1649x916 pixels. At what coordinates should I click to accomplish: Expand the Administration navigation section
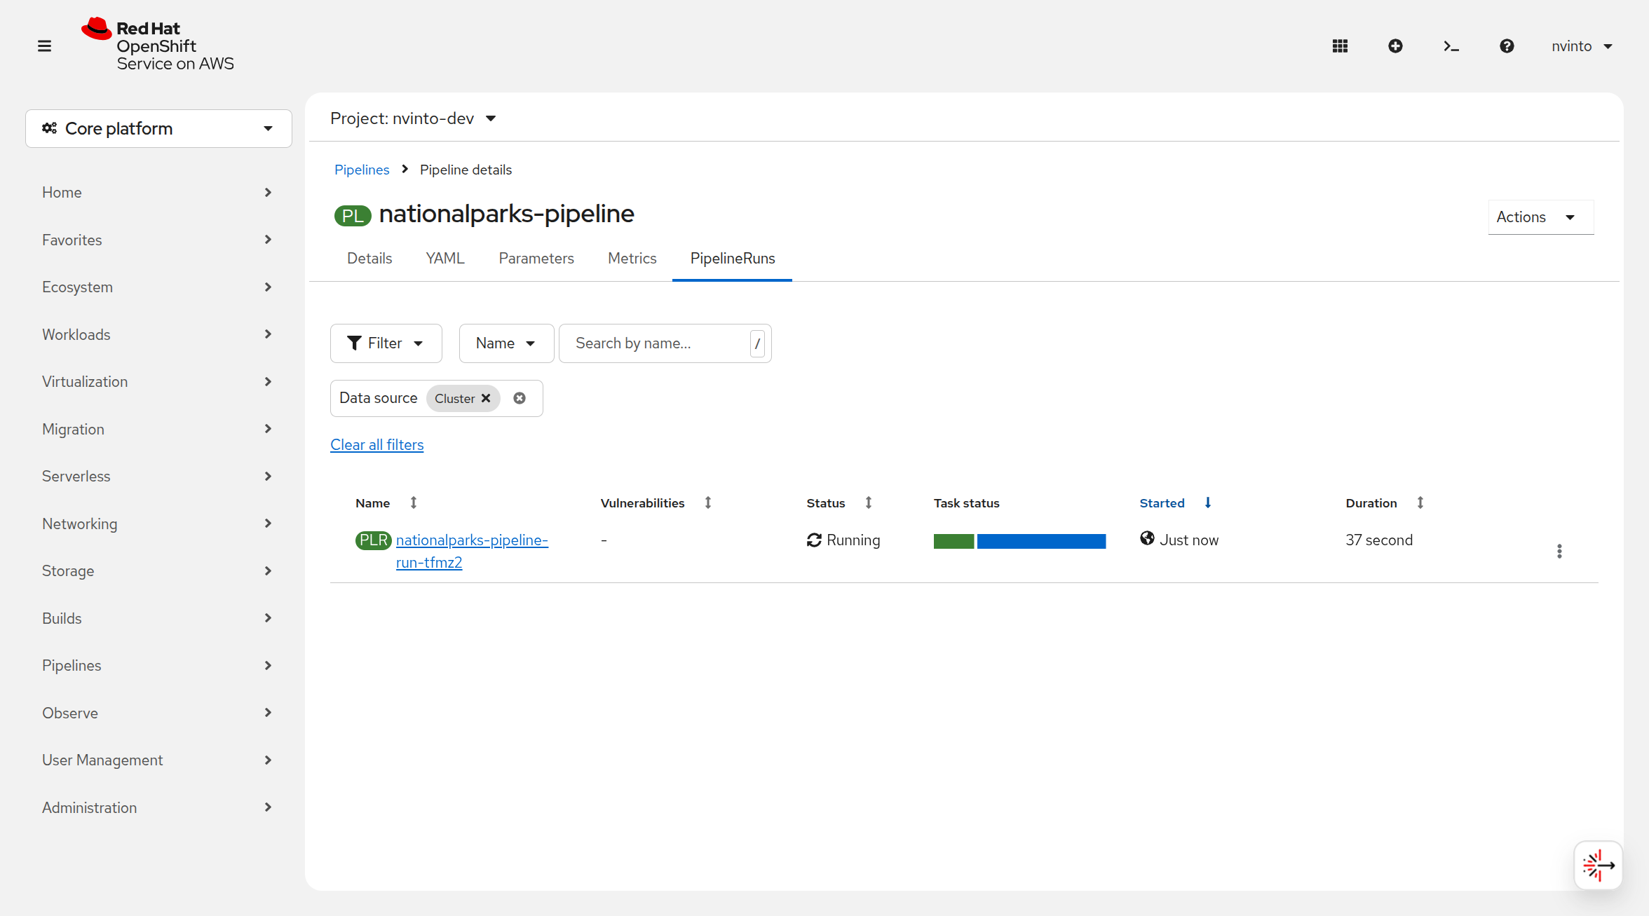pos(158,807)
